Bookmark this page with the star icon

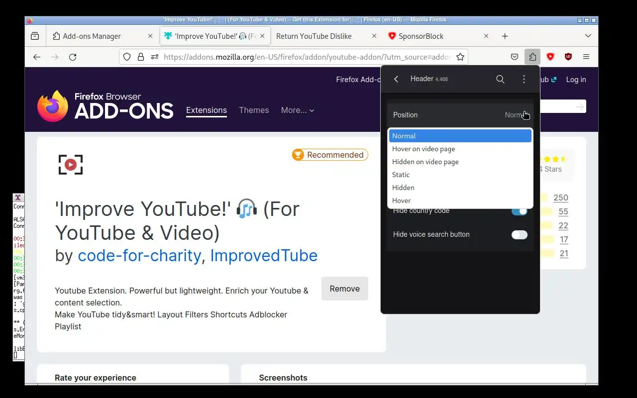point(460,57)
